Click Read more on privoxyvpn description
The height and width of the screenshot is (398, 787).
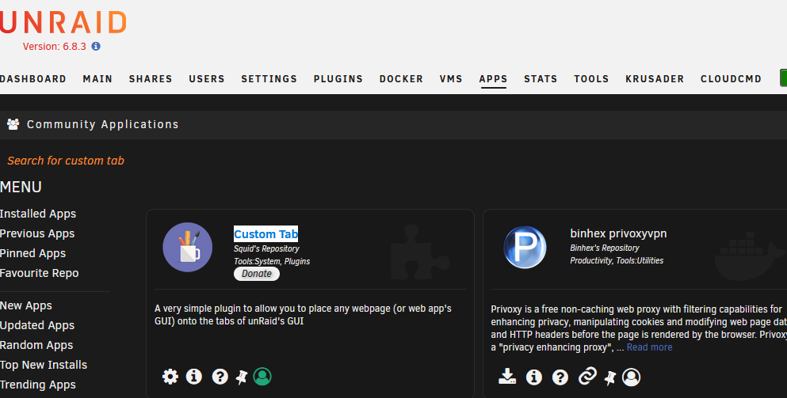coord(649,347)
